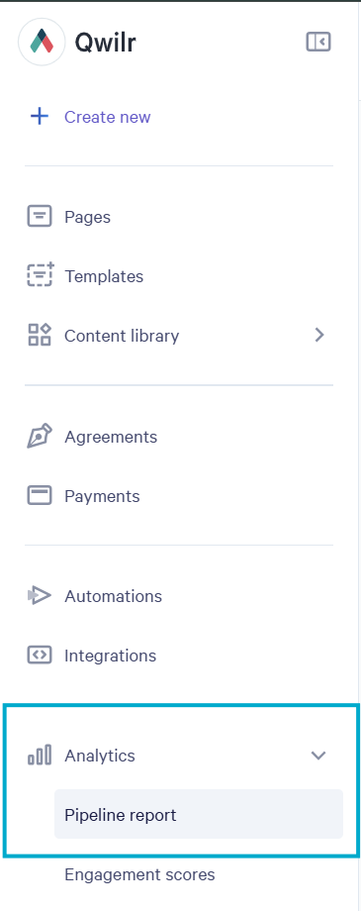Image resolution: width=361 pixels, height=911 pixels.
Task: Go to the Templates label
Action: point(104,276)
